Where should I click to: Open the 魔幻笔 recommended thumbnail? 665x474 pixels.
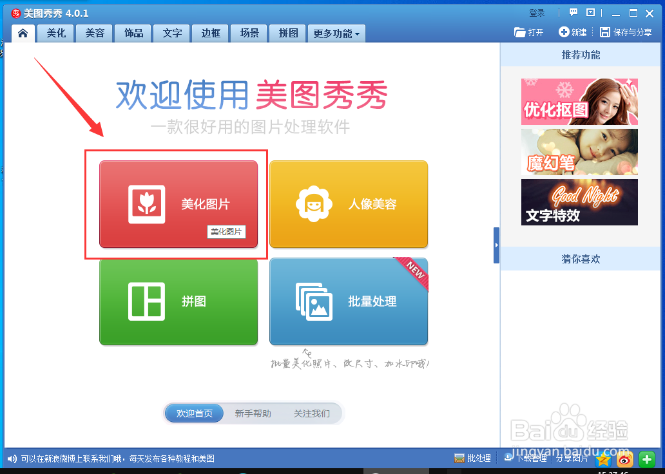[579, 152]
